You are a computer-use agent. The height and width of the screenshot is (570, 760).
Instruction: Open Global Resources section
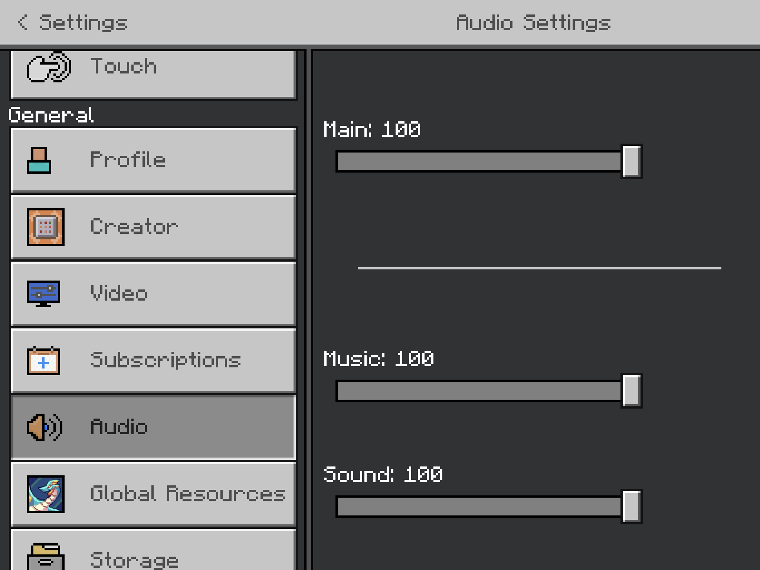pyautogui.click(x=188, y=494)
